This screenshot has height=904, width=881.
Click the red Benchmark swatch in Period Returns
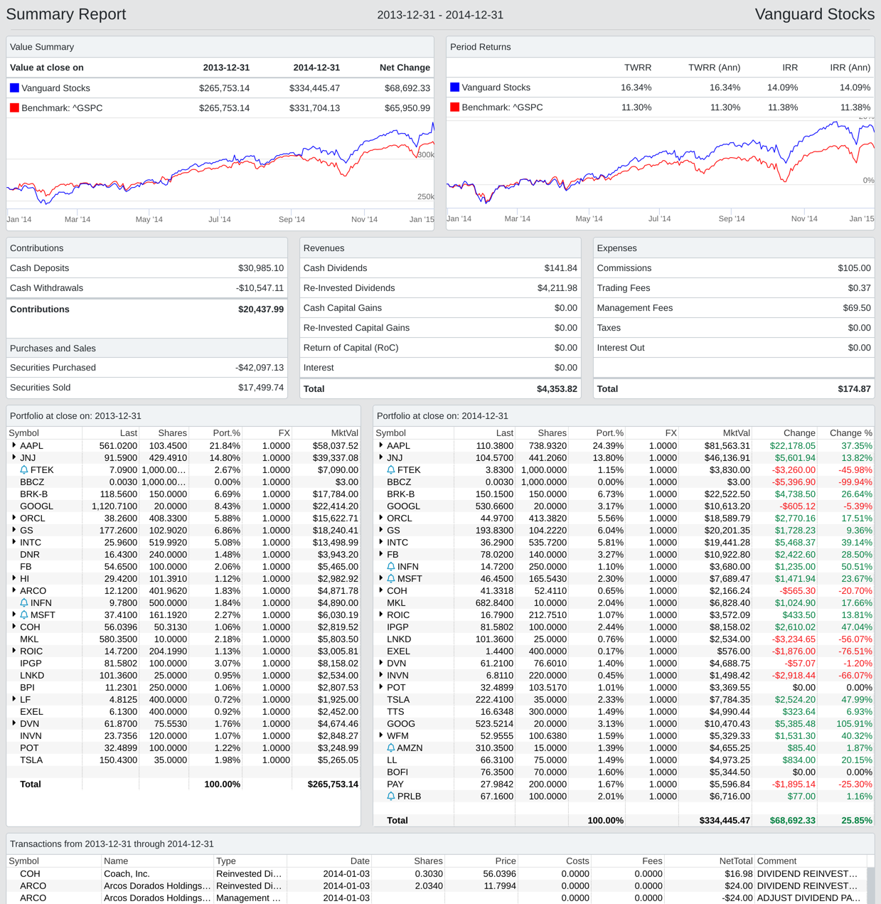(x=454, y=107)
